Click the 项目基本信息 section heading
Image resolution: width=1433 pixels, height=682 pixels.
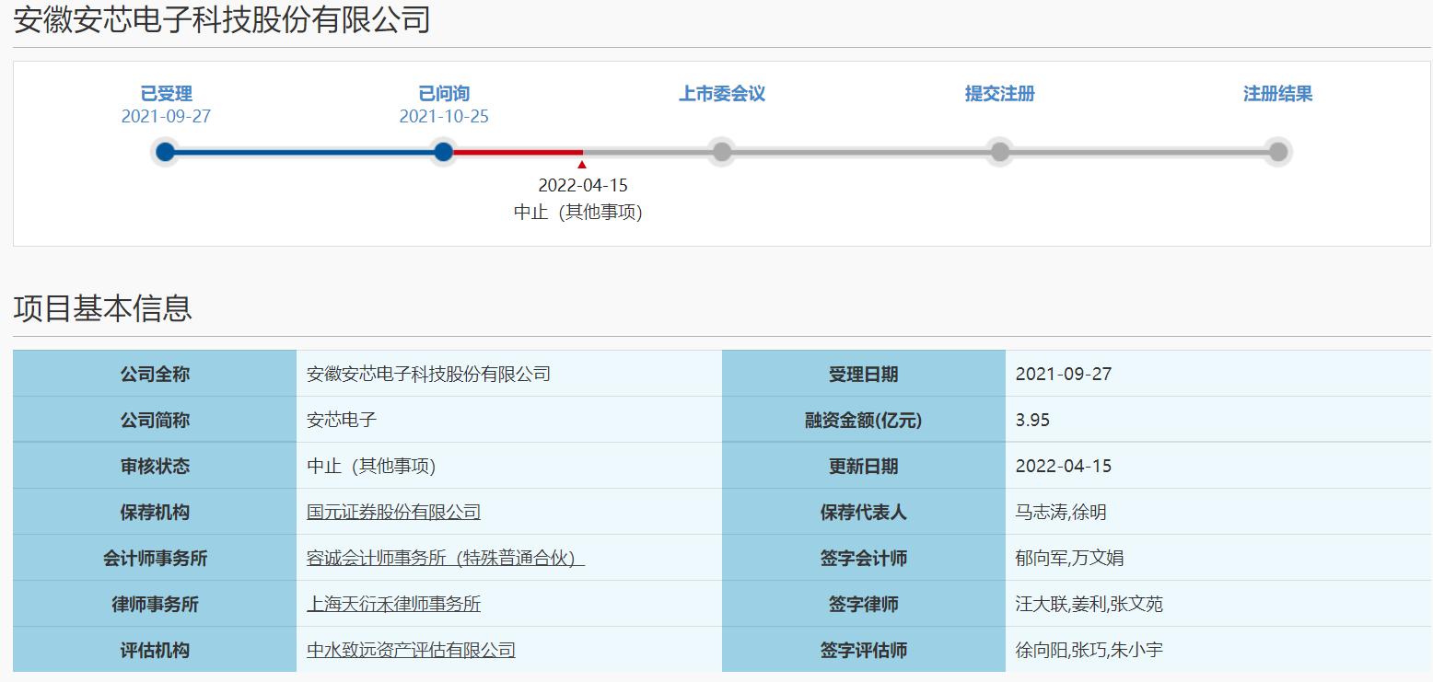[x=102, y=308]
